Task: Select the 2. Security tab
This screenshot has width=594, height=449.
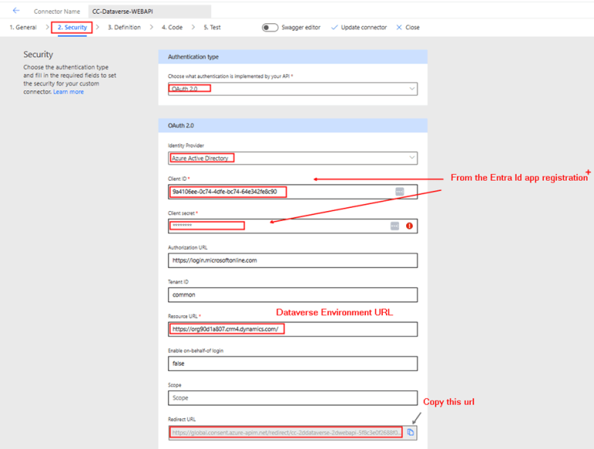Action: (x=72, y=27)
